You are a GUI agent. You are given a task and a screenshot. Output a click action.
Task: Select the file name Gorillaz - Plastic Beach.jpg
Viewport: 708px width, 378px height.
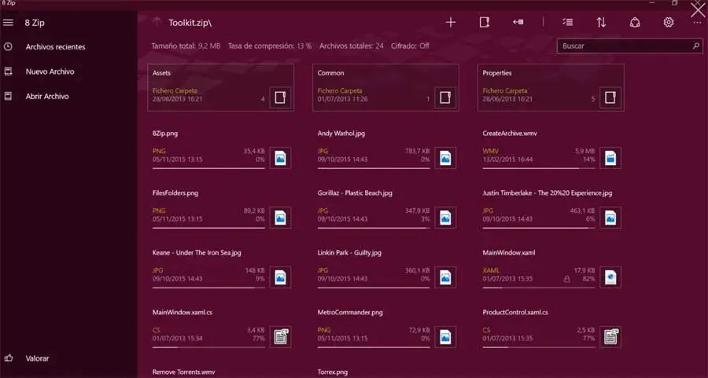click(x=355, y=193)
